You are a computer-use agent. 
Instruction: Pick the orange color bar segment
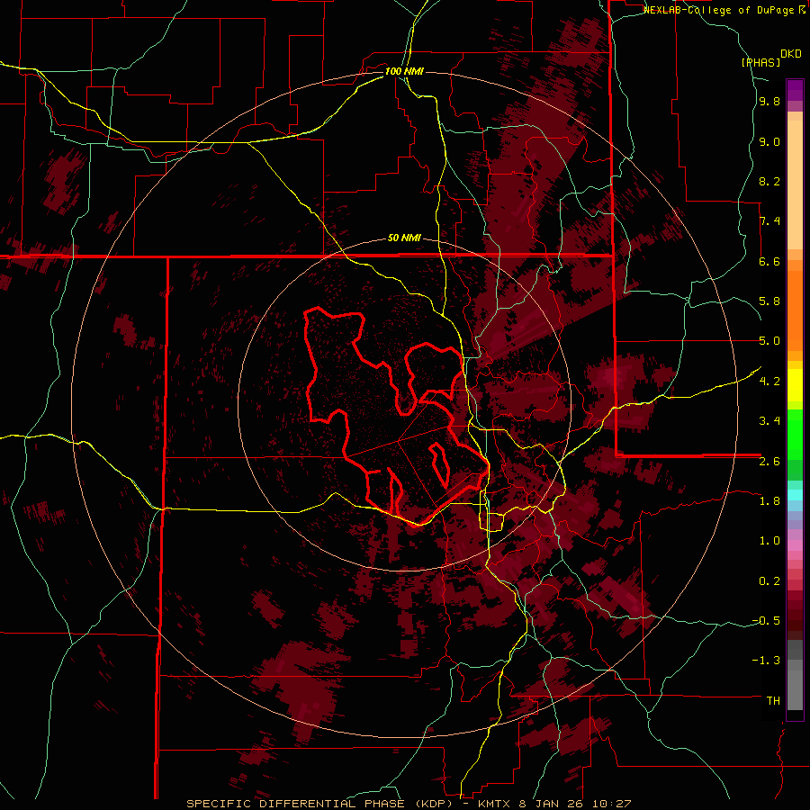tap(795, 310)
